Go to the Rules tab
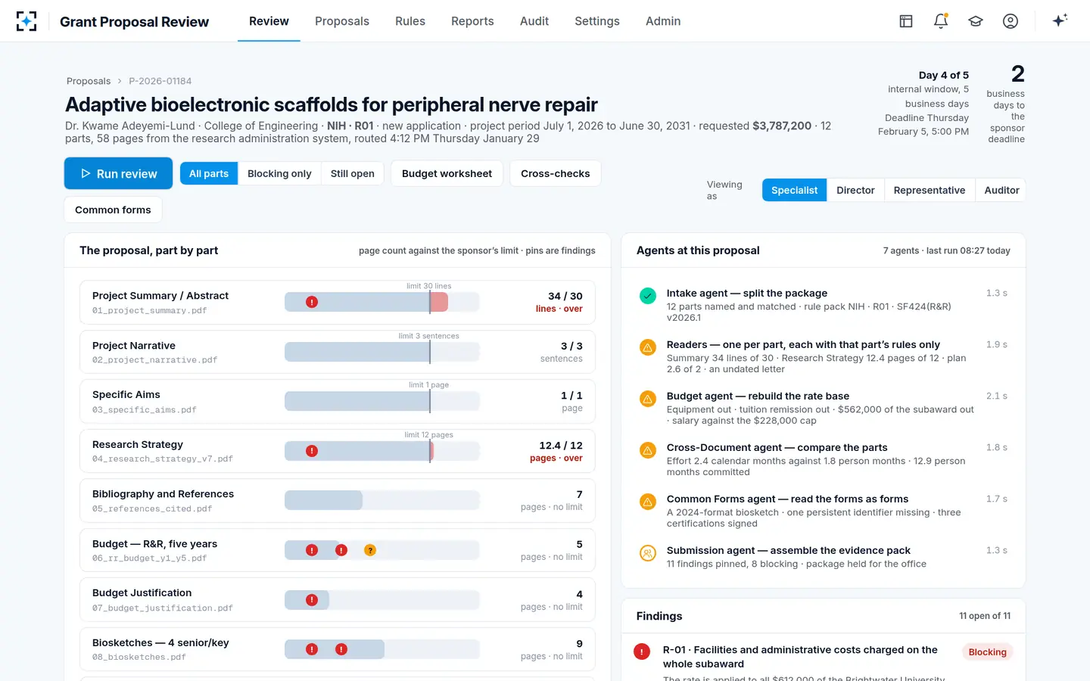 tap(410, 21)
